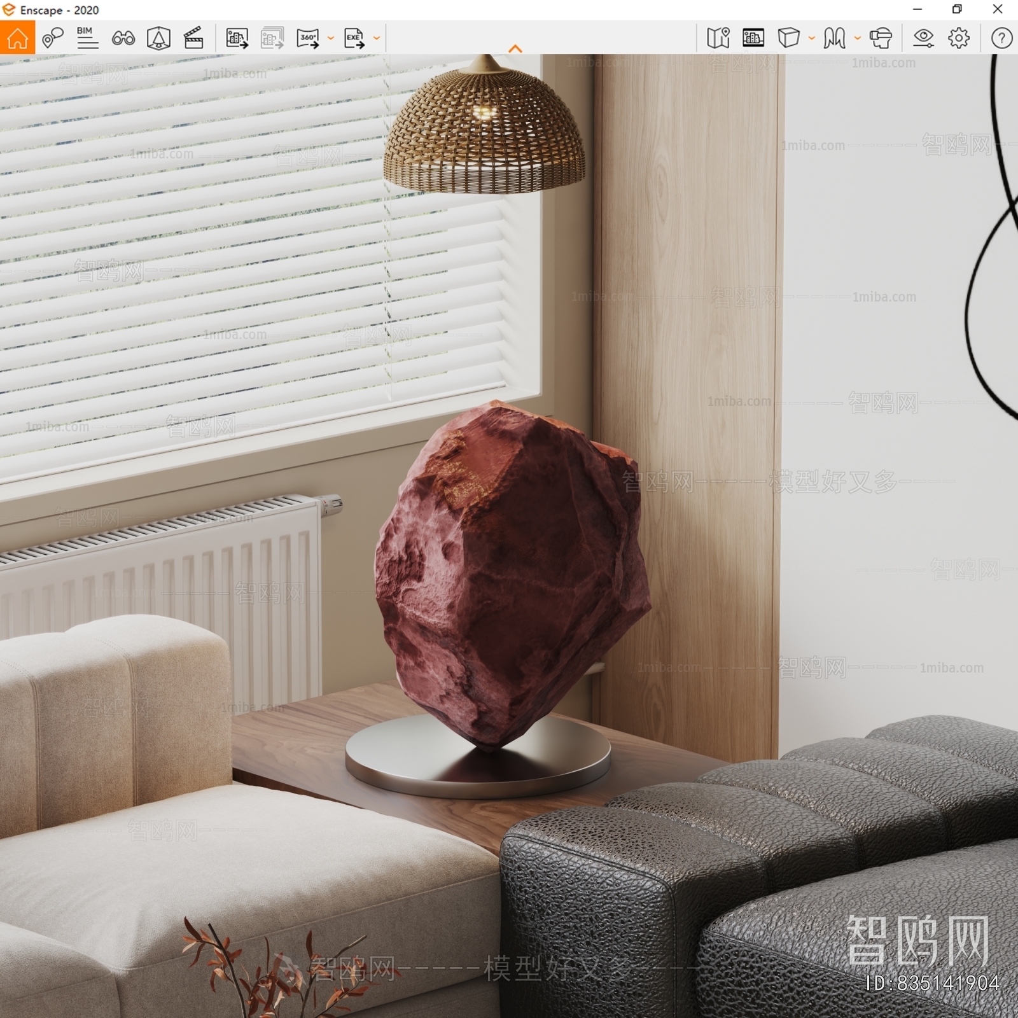Expand the EXE export options dropdown
1018x1018 pixels.
coord(377,38)
